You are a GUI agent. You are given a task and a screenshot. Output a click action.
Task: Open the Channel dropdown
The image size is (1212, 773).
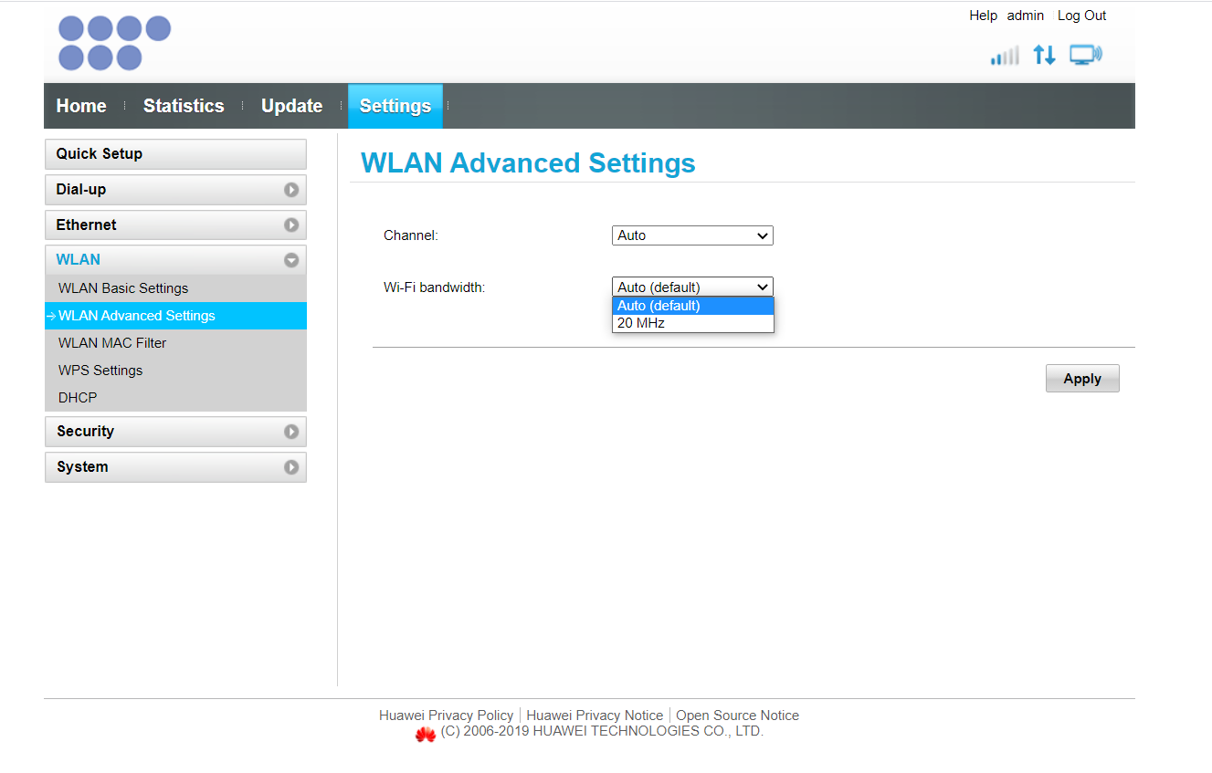point(692,235)
